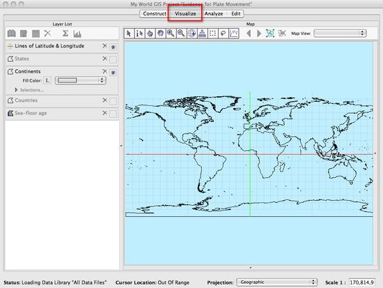The width and height of the screenshot is (383, 288).
Task: Toggle visibility of Lines of Latitude & Longitude layer
Action: [x=113, y=47]
